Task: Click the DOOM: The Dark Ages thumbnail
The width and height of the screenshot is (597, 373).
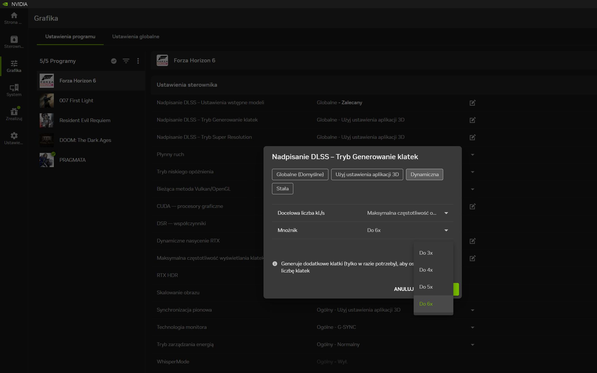Action: coord(47,140)
